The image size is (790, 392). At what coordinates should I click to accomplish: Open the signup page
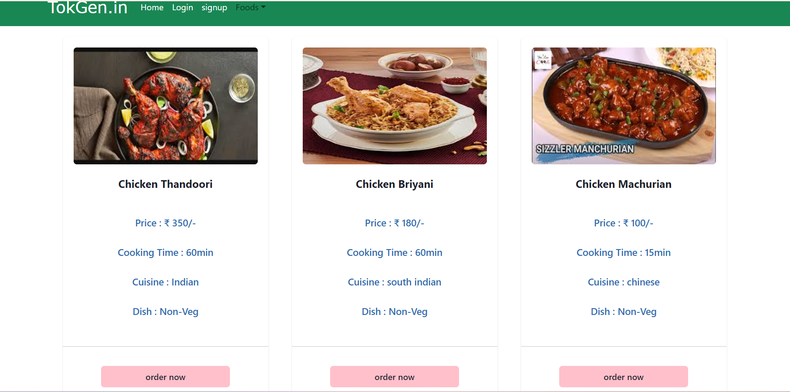coord(214,8)
